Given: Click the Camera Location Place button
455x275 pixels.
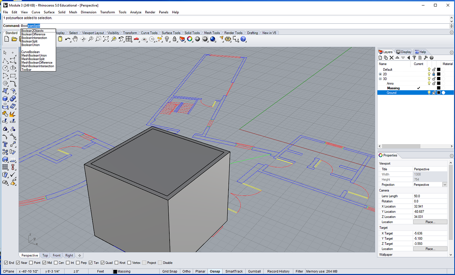Looking at the screenshot, I should [x=431, y=222].
